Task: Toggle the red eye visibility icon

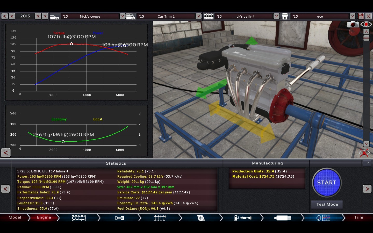Action: (366, 24)
